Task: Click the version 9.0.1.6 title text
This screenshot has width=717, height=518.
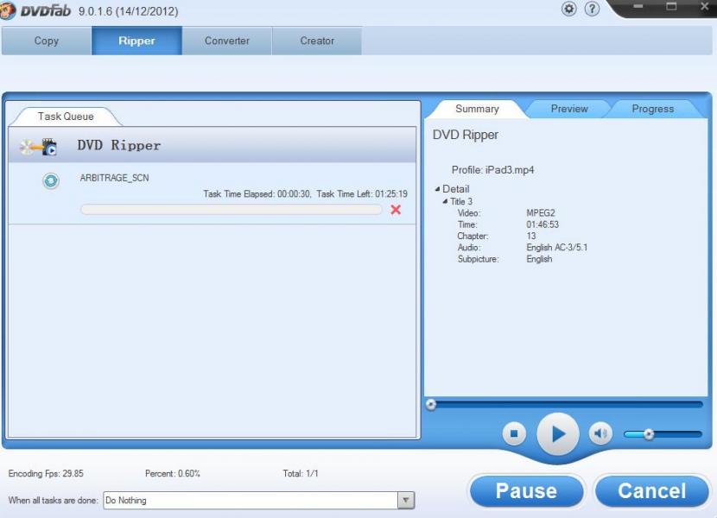Action: click(128, 11)
